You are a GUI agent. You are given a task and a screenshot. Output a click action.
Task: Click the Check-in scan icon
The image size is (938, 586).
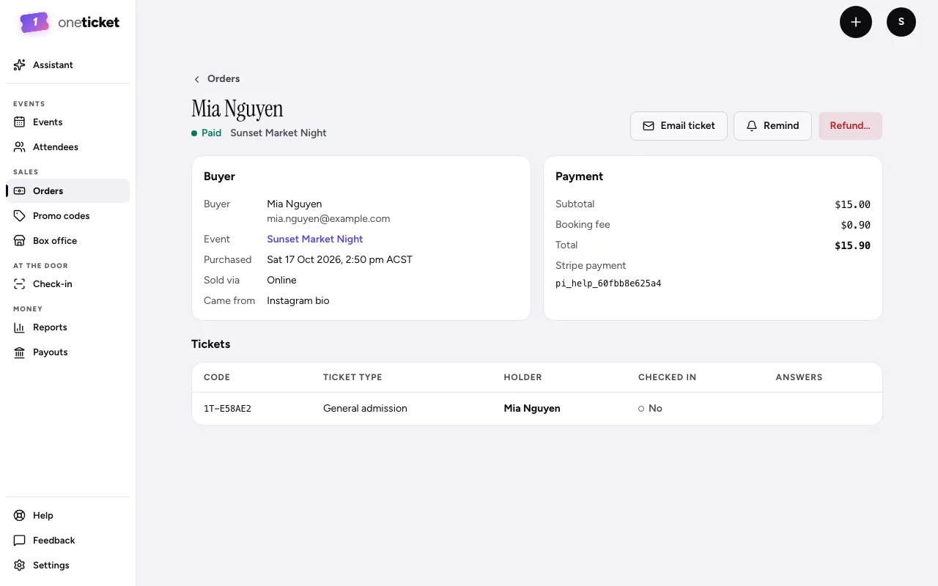[x=20, y=284]
